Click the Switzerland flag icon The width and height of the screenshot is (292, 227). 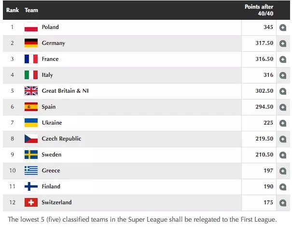[x=31, y=202]
